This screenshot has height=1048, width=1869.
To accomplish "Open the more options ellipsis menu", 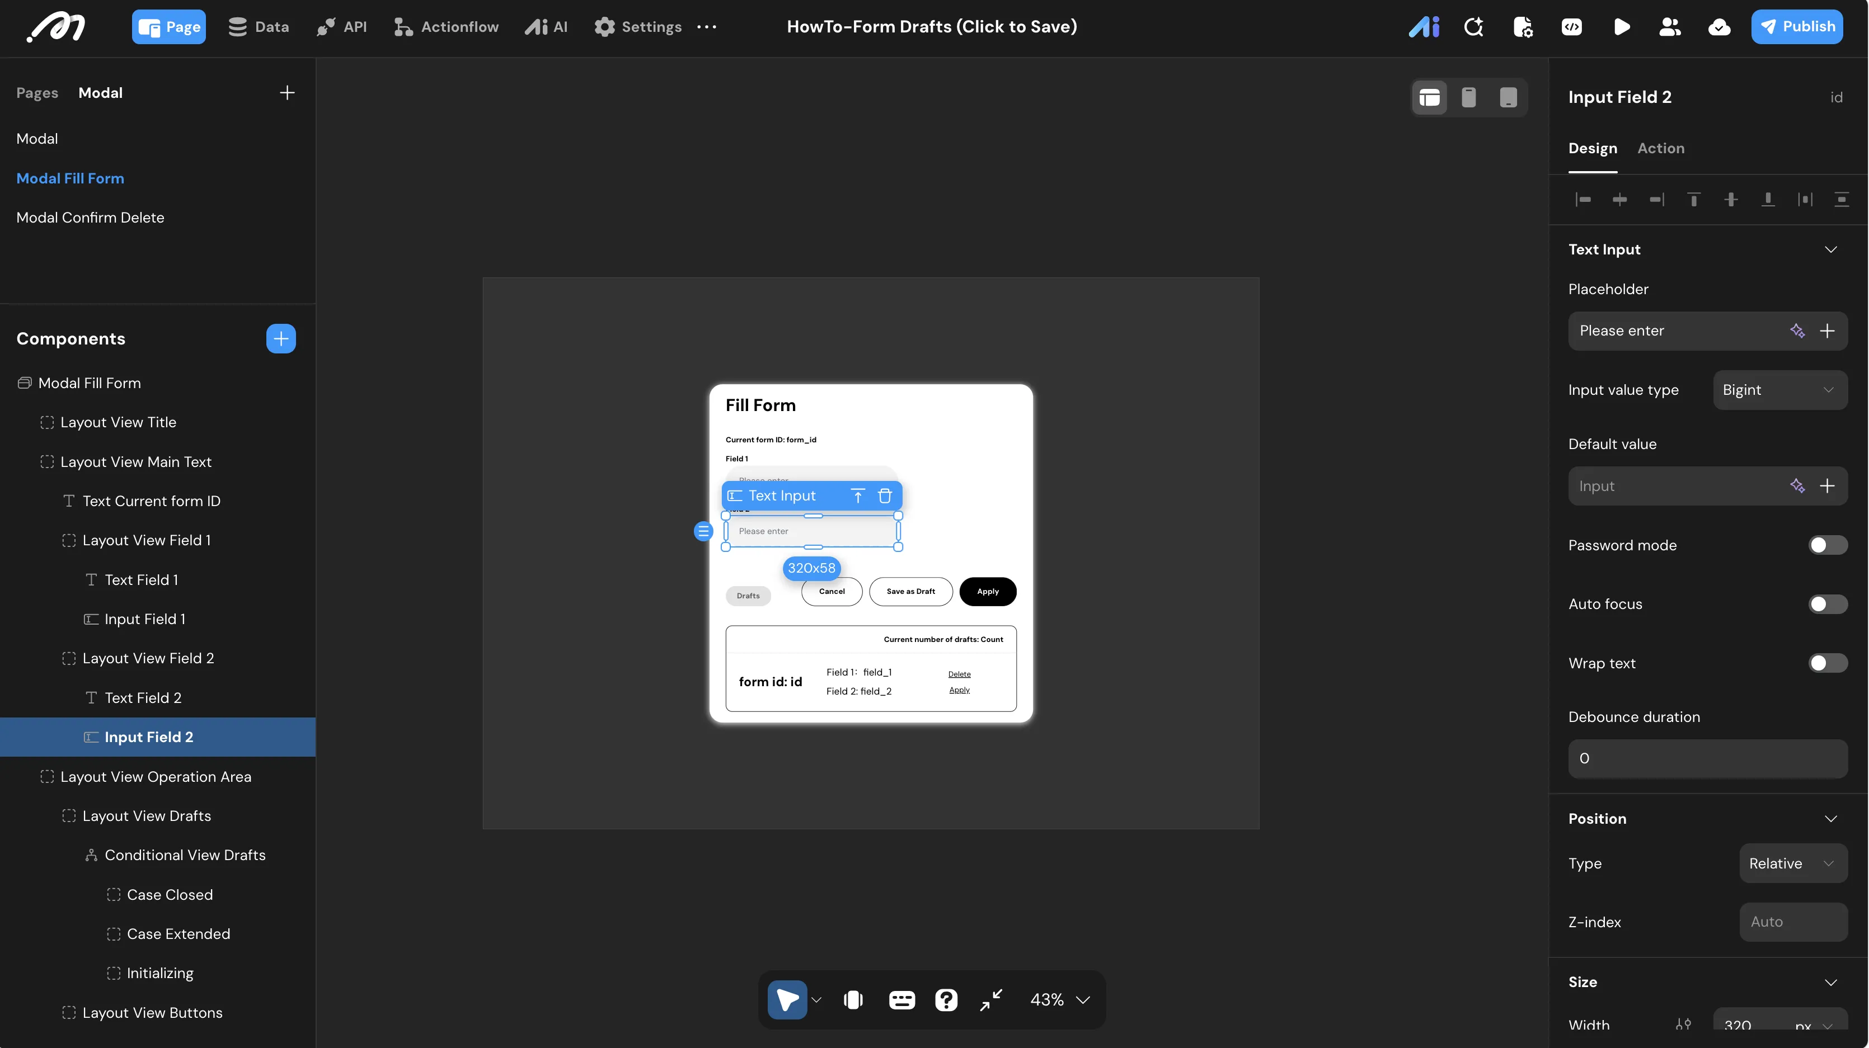I will [x=706, y=27].
